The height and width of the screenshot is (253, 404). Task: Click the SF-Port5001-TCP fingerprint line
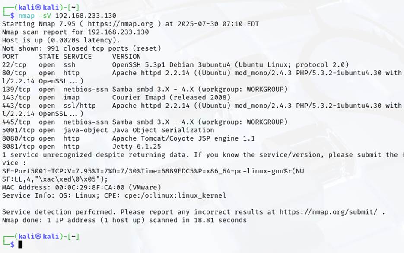153,171
